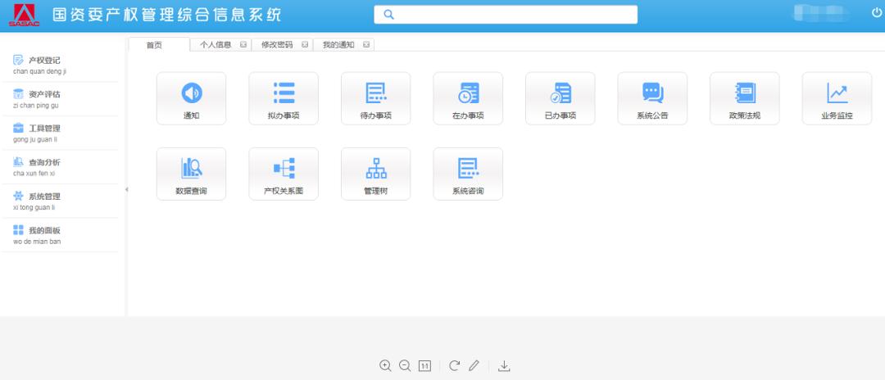Open the 系统咨询 consultation tile
The height and width of the screenshot is (380, 885).
click(468, 174)
